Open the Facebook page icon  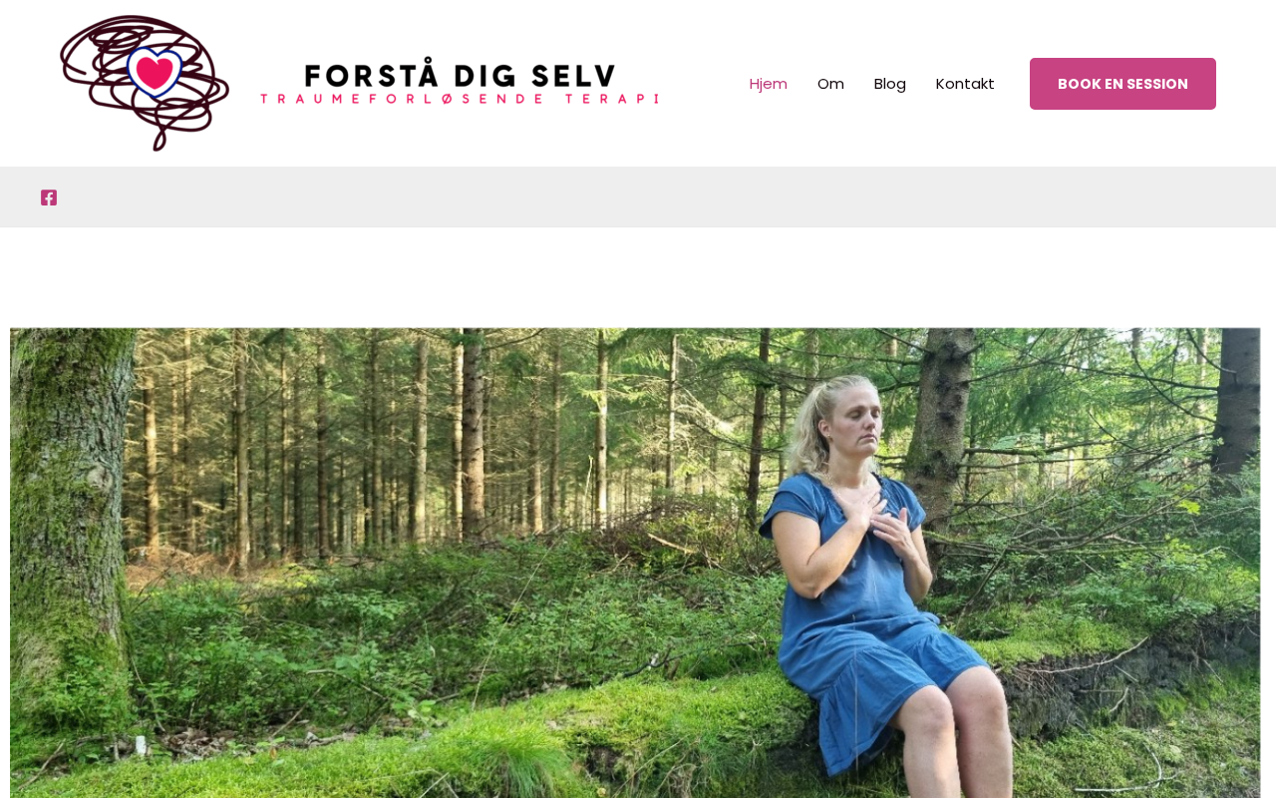[49, 198]
